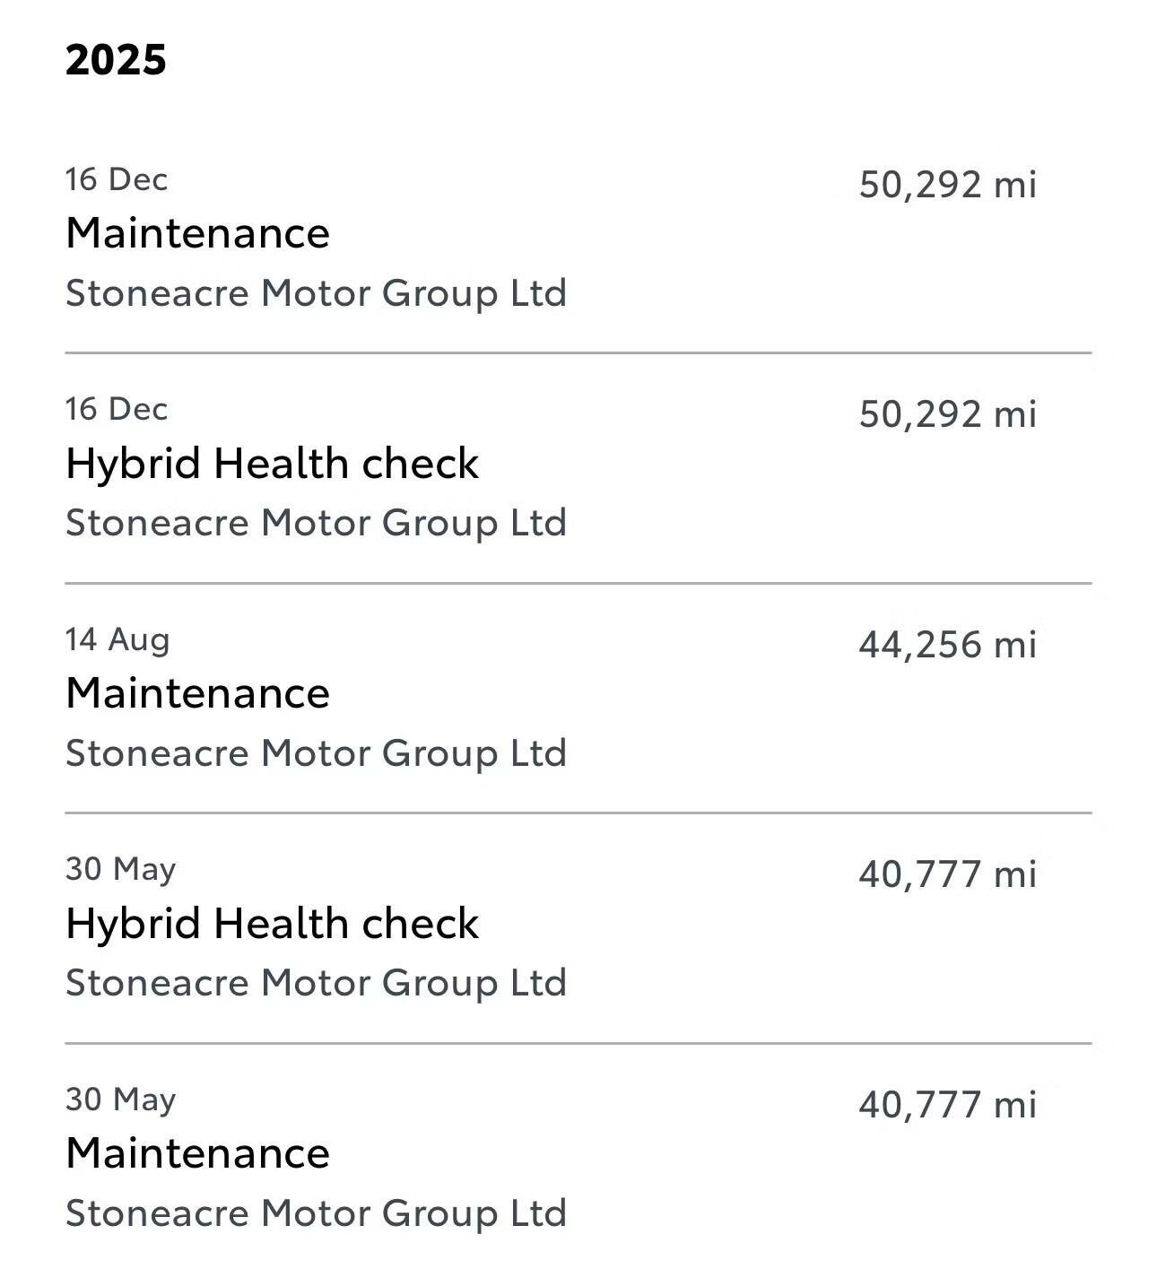This screenshot has height=1269, width=1157.
Task: Tap the topmost 50,292 mi mileage value
Action: tap(947, 185)
